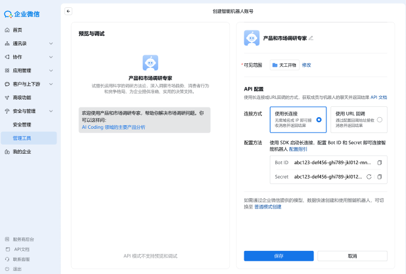
Task: Regenerate the Secret with the refresh icon
Action: [368, 177]
